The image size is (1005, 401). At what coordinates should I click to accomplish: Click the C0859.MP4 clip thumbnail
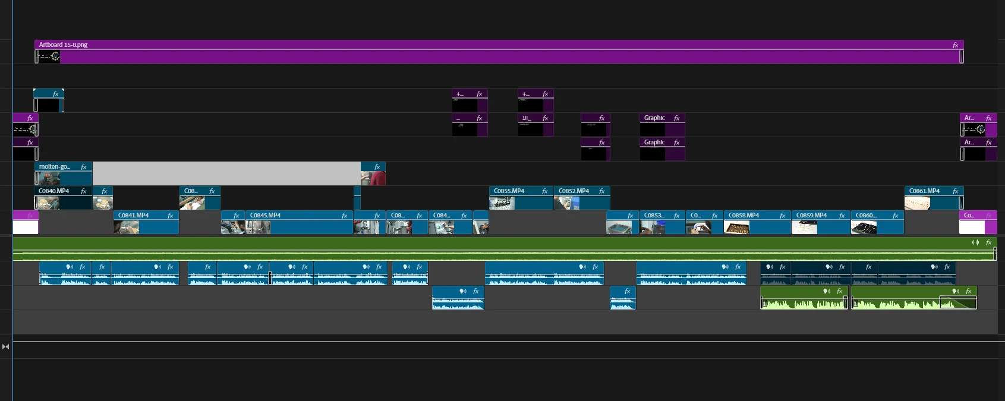(805, 228)
